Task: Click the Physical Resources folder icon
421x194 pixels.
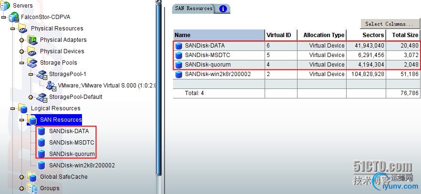Action: pos(22,29)
